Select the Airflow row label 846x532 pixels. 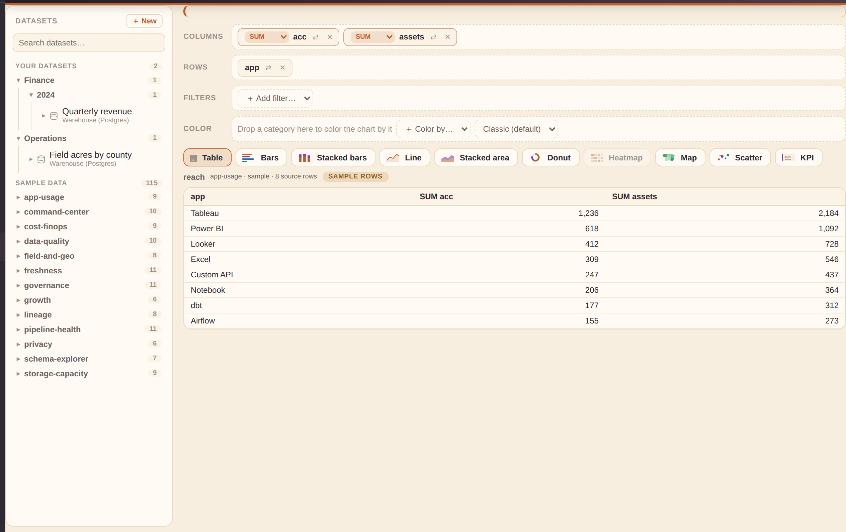[203, 321]
